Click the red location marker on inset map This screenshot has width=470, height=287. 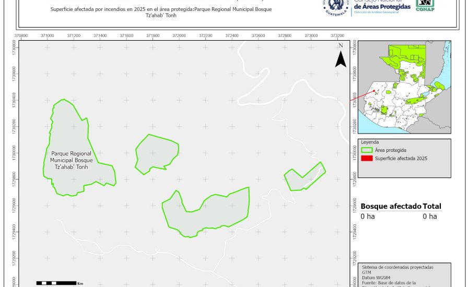coord(374,91)
